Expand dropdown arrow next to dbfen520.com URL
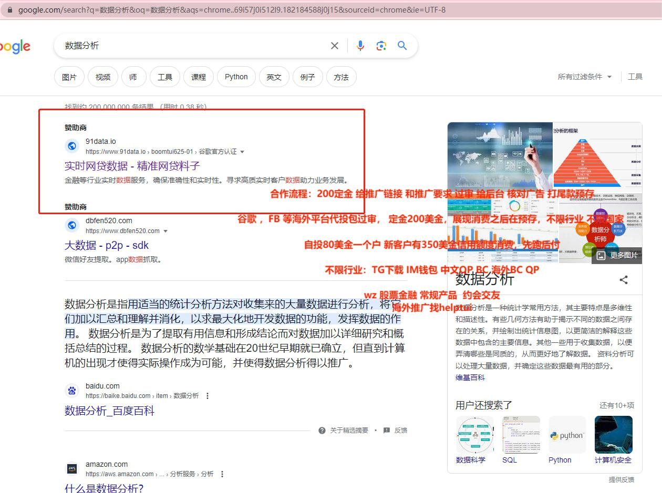 point(165,232)
